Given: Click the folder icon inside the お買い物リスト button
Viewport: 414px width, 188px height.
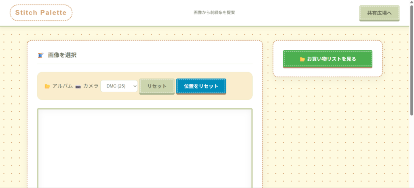Looking at the screenshot, I should [x=302, y=59].
